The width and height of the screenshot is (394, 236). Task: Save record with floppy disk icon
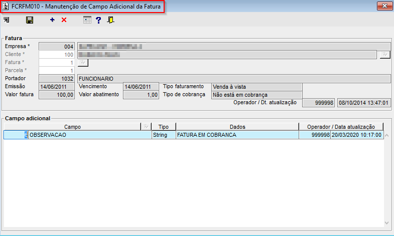30,20
